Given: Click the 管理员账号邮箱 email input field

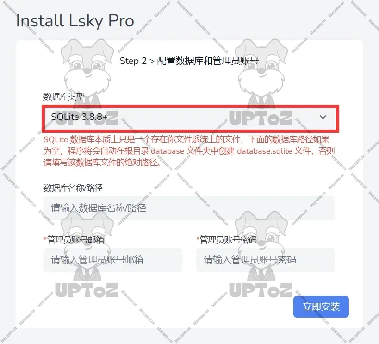Looking at the screenshot, I should click(x=113, y=260).
